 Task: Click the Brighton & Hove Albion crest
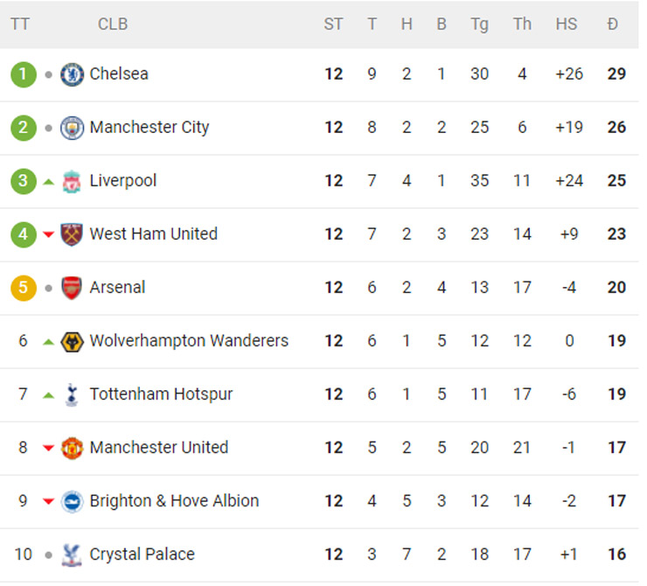pyautogui.click(x=72, y=501)
